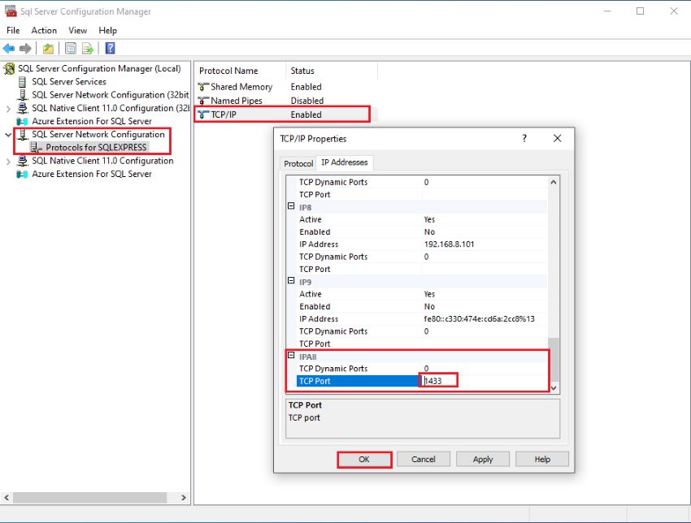Select the bottom Azure Extension For SQL Server item

click(x=92, y=175)
